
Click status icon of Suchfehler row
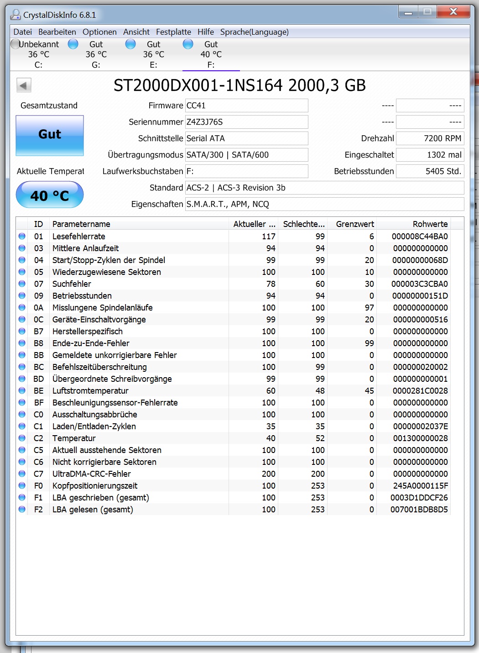(22, 284)
